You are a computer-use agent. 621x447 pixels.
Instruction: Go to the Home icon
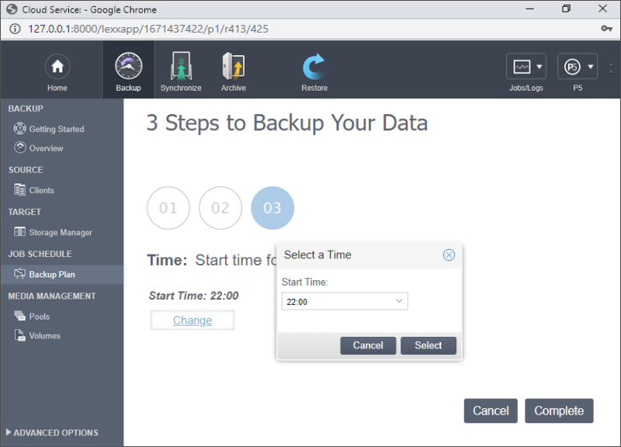pyautogui.click(x=57, y=66)
